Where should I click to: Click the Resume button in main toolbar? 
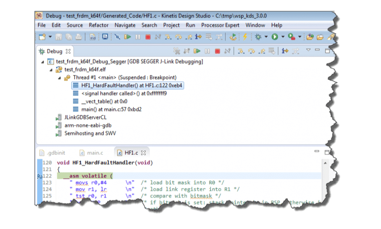tap(128, 37)
